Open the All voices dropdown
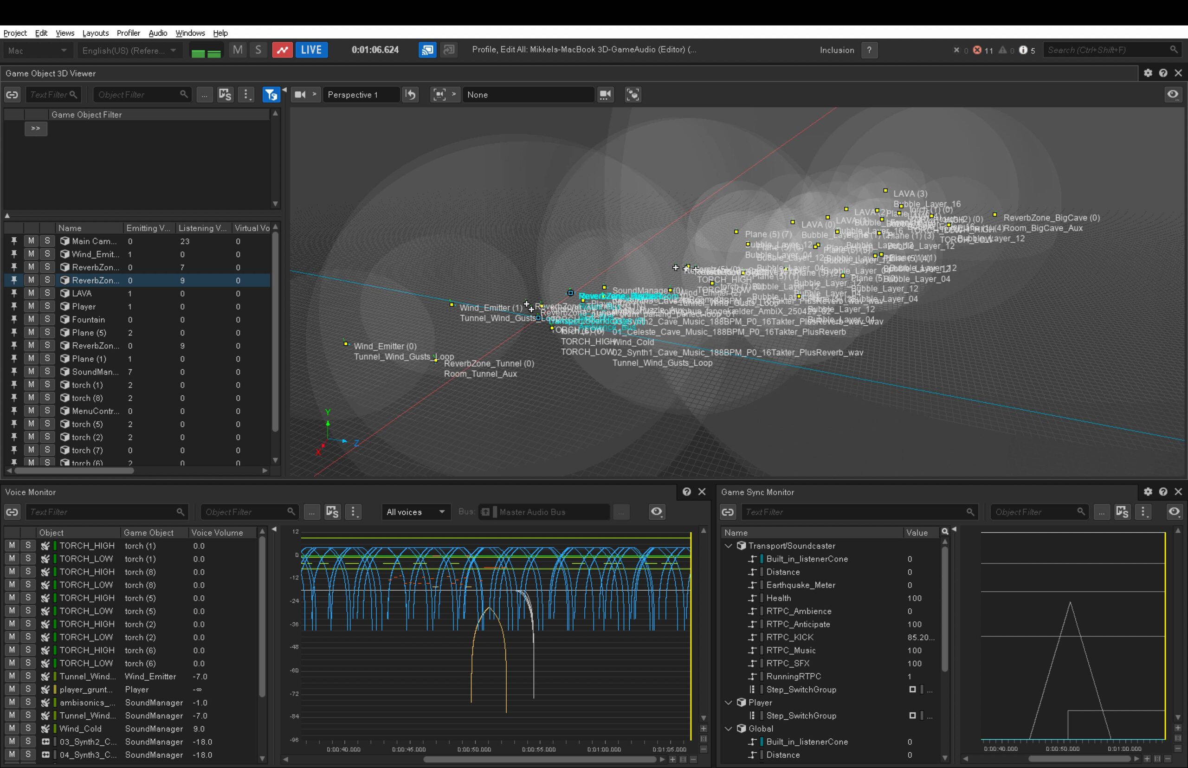The height and width of the screenshot is (768, 1188). click(x=415, y=512)
